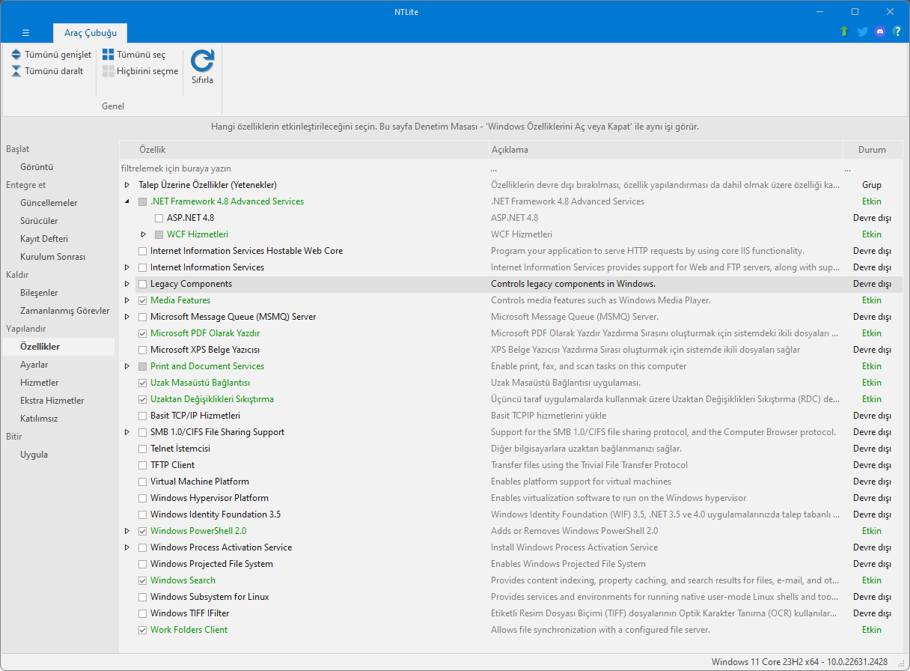910x671 pixels.
Task: Open the Twitter bird icon link
Action: [x=862, y=31]
